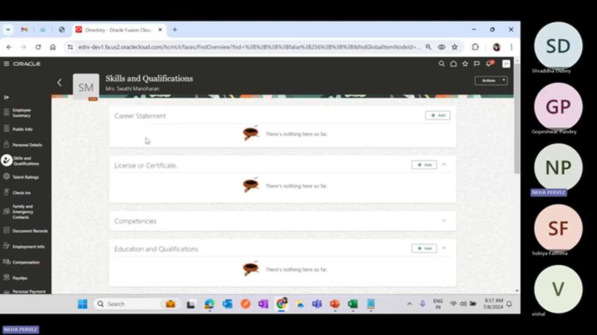
Task: Close the Directory Oracle Fusion tab
Action: pos(160,29)
